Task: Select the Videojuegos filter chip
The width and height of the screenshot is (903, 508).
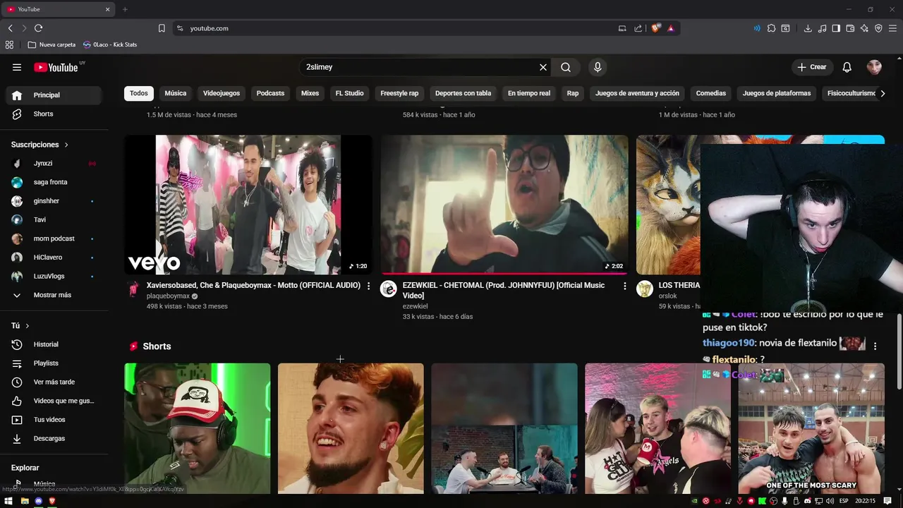Action: click(222, 93)
